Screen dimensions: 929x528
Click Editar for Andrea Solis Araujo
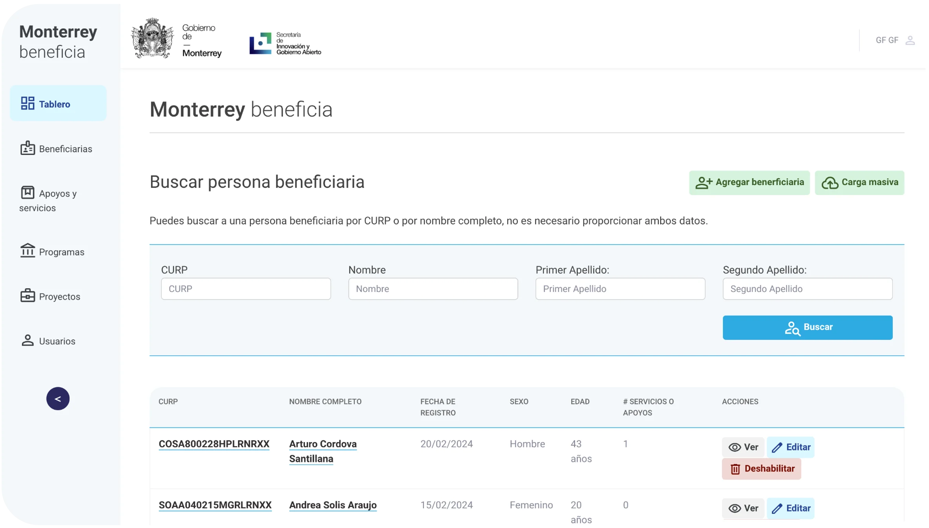(x=791, y=508)
